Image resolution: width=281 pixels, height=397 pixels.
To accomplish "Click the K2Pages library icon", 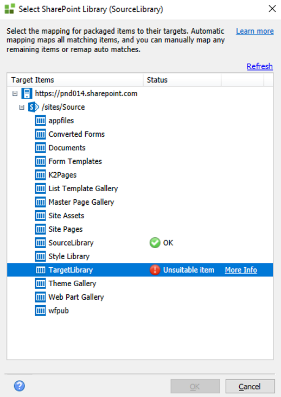I will 41,175.
